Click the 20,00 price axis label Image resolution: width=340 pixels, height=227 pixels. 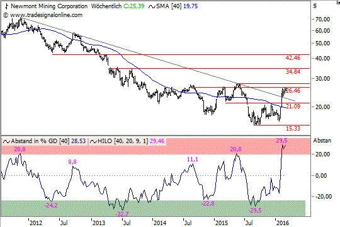[x=322, y=107]
